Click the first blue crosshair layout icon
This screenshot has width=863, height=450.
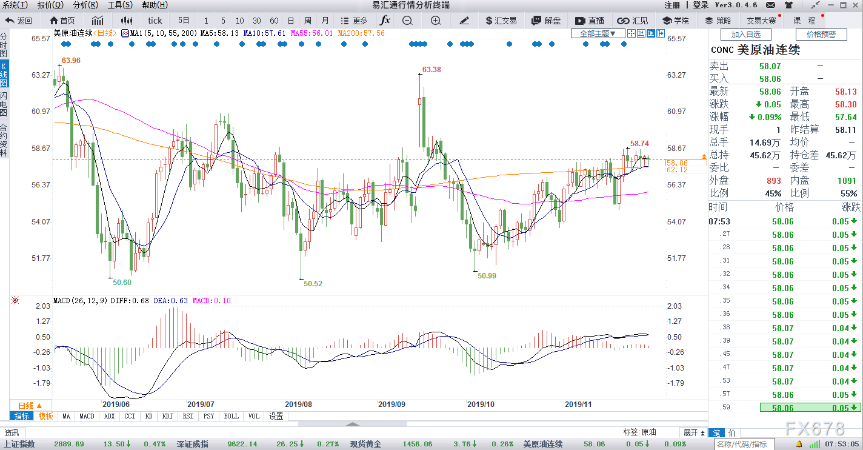(631, 34)
